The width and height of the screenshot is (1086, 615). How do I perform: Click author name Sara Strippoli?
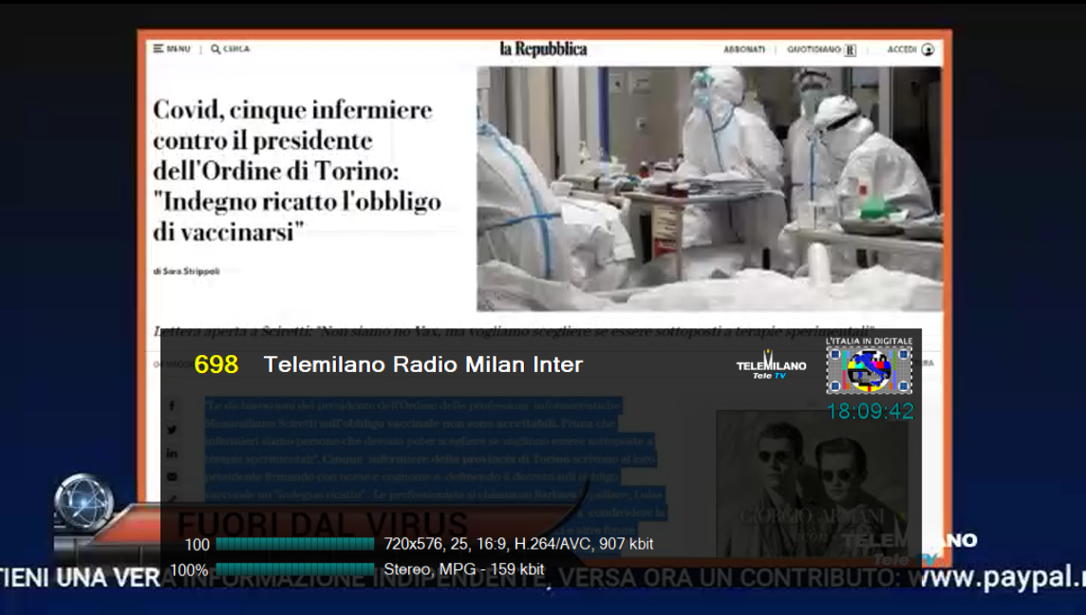pos(191,271)
